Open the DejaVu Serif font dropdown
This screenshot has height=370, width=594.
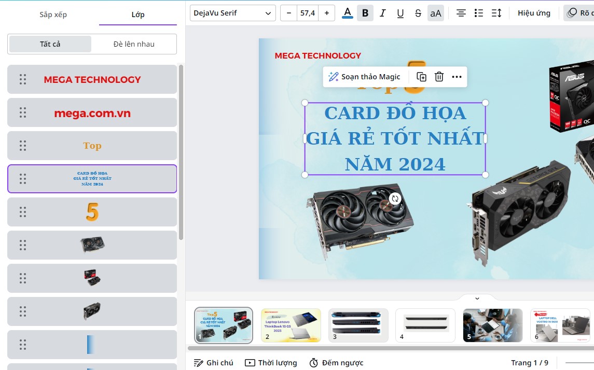[x=232, y=13]
